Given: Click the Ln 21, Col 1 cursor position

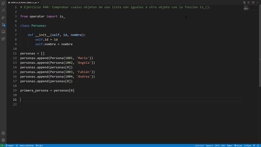Looking at the screenshot, I should (199, 145).
